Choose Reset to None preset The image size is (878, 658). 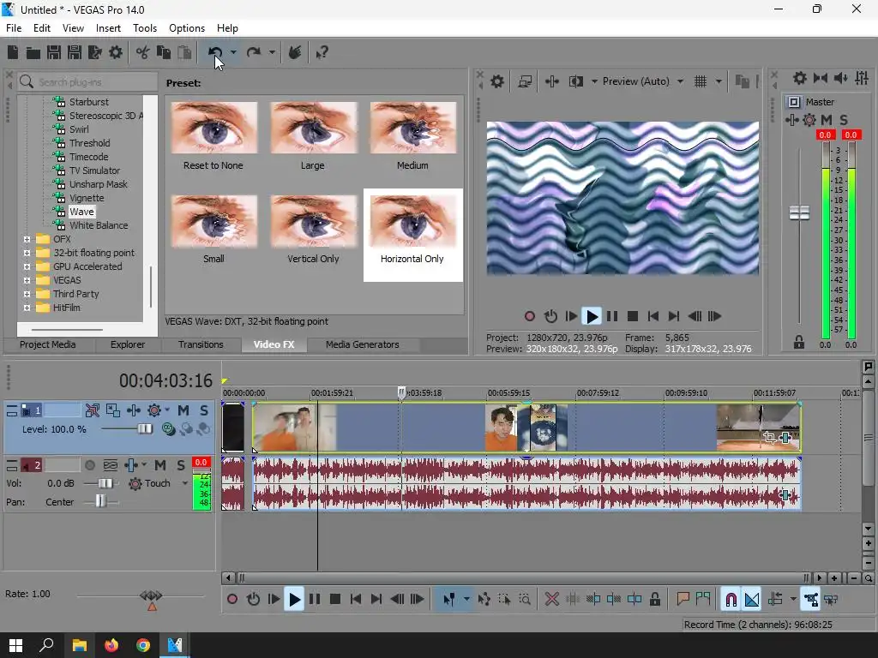coord(213,136)
